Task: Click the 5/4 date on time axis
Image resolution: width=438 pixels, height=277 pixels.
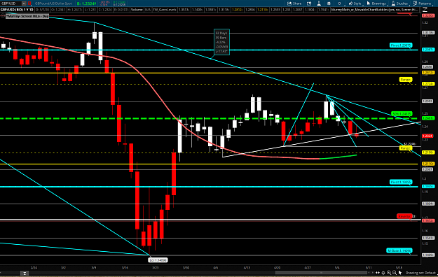Action: click(x=337, y=267)
